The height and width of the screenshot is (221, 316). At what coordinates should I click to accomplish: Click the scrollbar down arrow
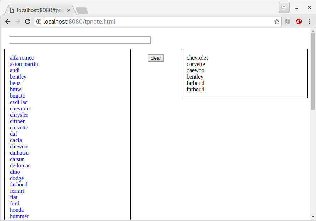click(313, 217)
